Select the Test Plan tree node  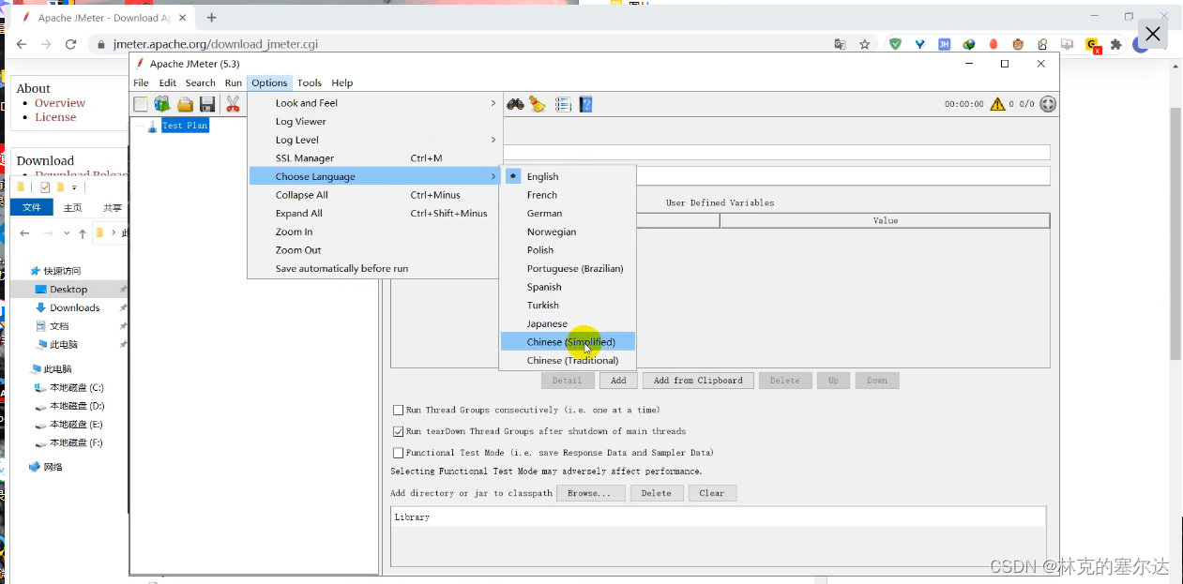[x=185, y=126]
